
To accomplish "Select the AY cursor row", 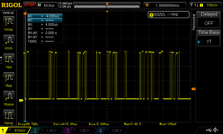I will 45,20.
